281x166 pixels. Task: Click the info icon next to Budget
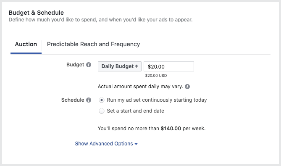(x=89, y=65)
